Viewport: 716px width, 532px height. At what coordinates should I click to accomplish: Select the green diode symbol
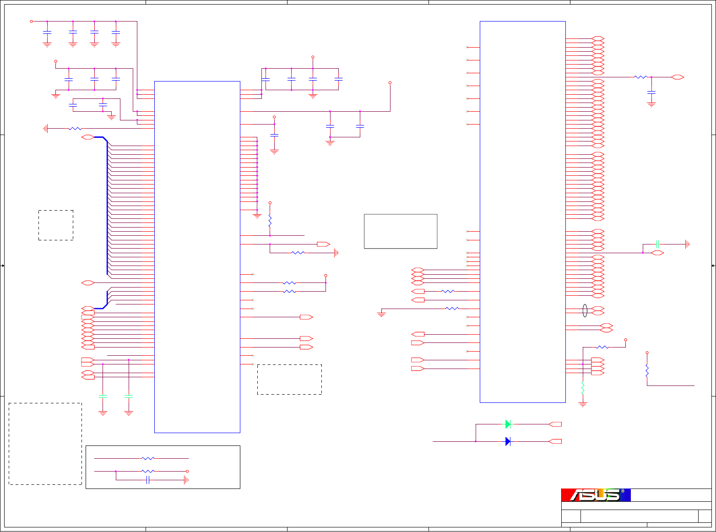(508, 424)
